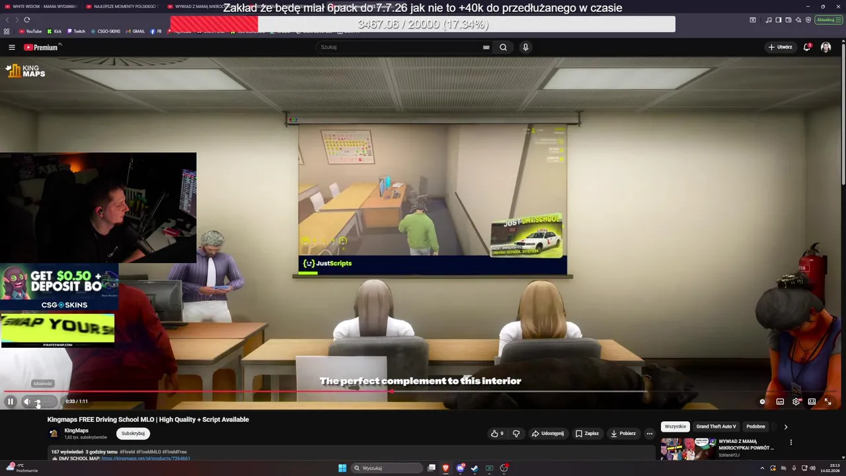Switch to WHITE WIDOW browser tab
846x476 pixels.
pyautogui.click(x=40, y=6)
